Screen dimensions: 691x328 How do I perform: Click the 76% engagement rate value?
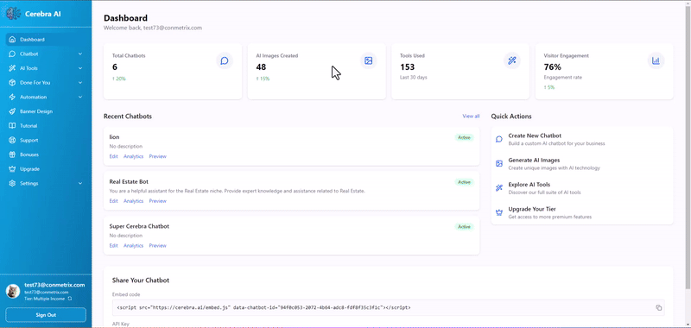pos(552,67)
